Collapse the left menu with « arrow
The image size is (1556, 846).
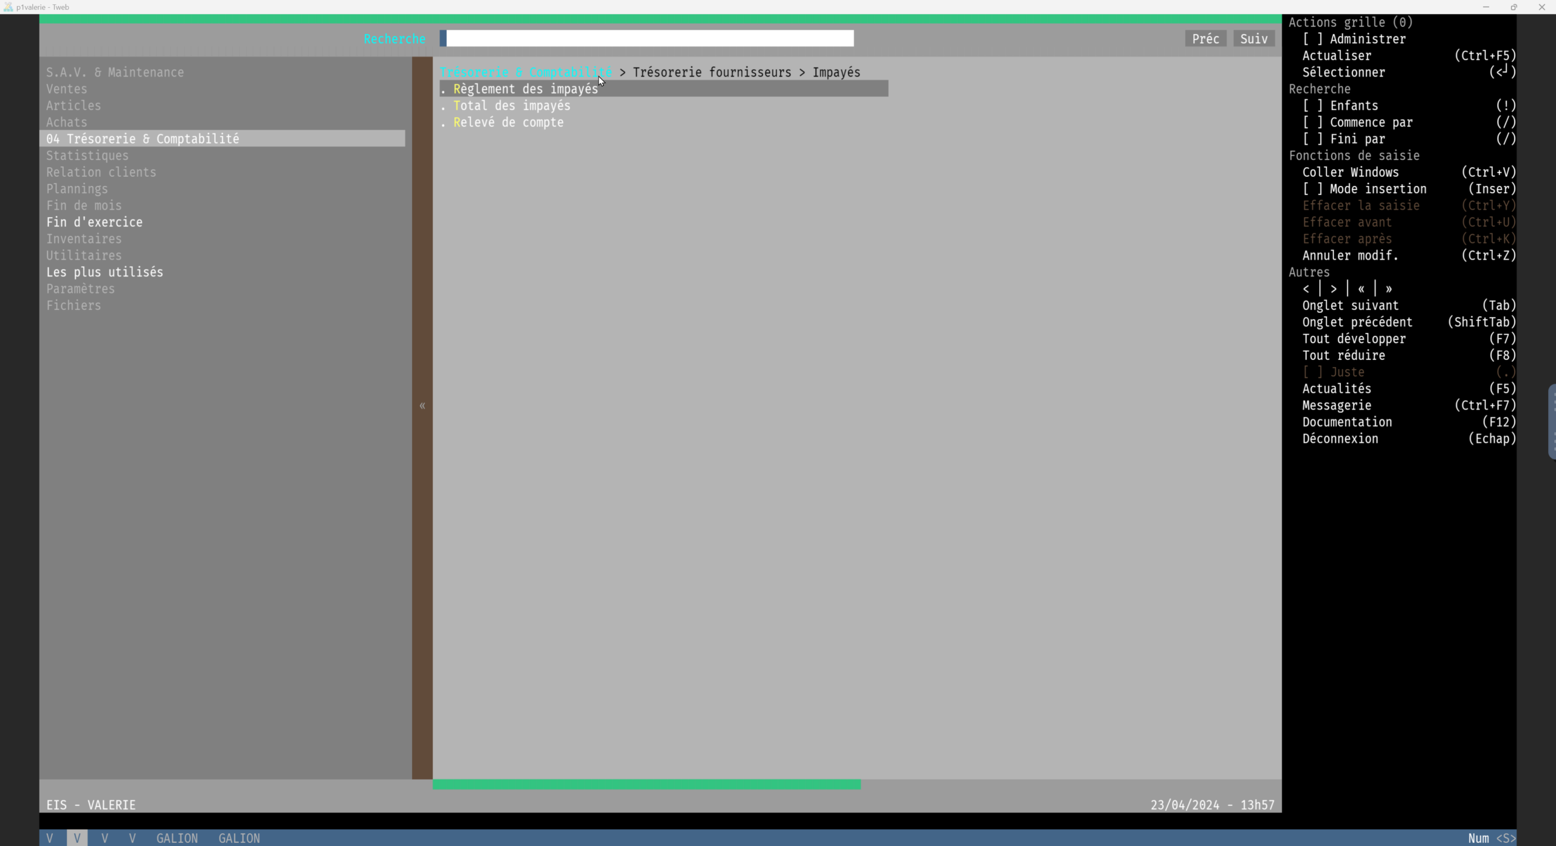[422, 406]
